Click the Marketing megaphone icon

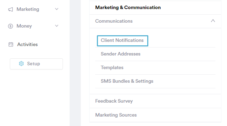(x=10, y=9)
